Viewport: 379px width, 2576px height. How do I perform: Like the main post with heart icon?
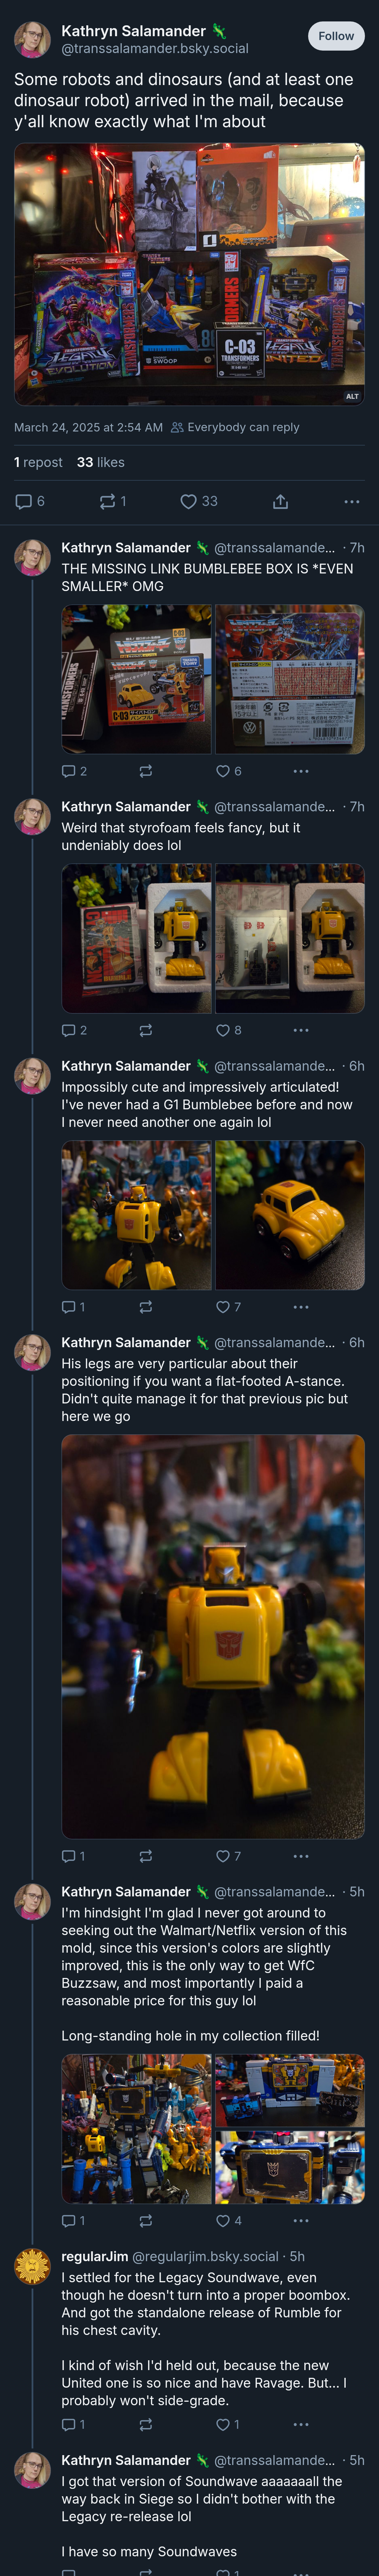click(198, 501)
